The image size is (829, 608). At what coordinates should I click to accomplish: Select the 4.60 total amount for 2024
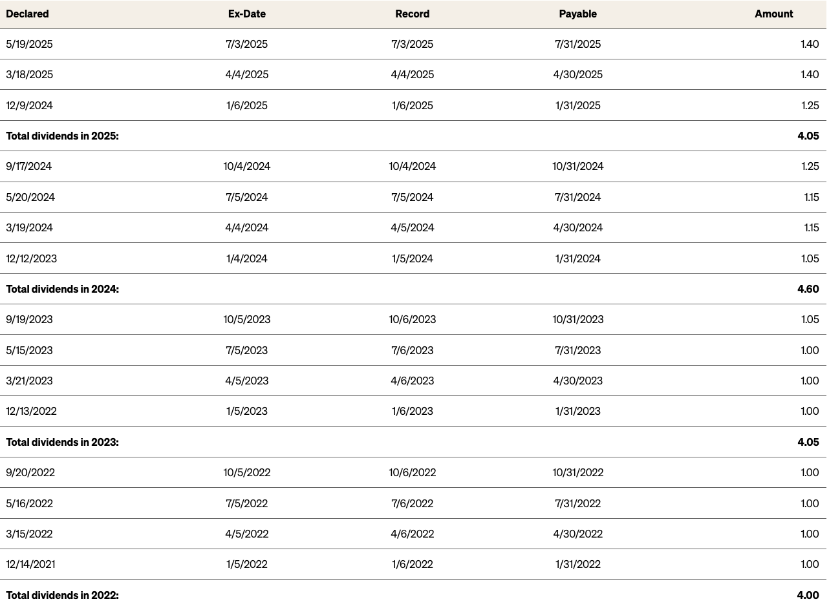click(x=808, y=289)
